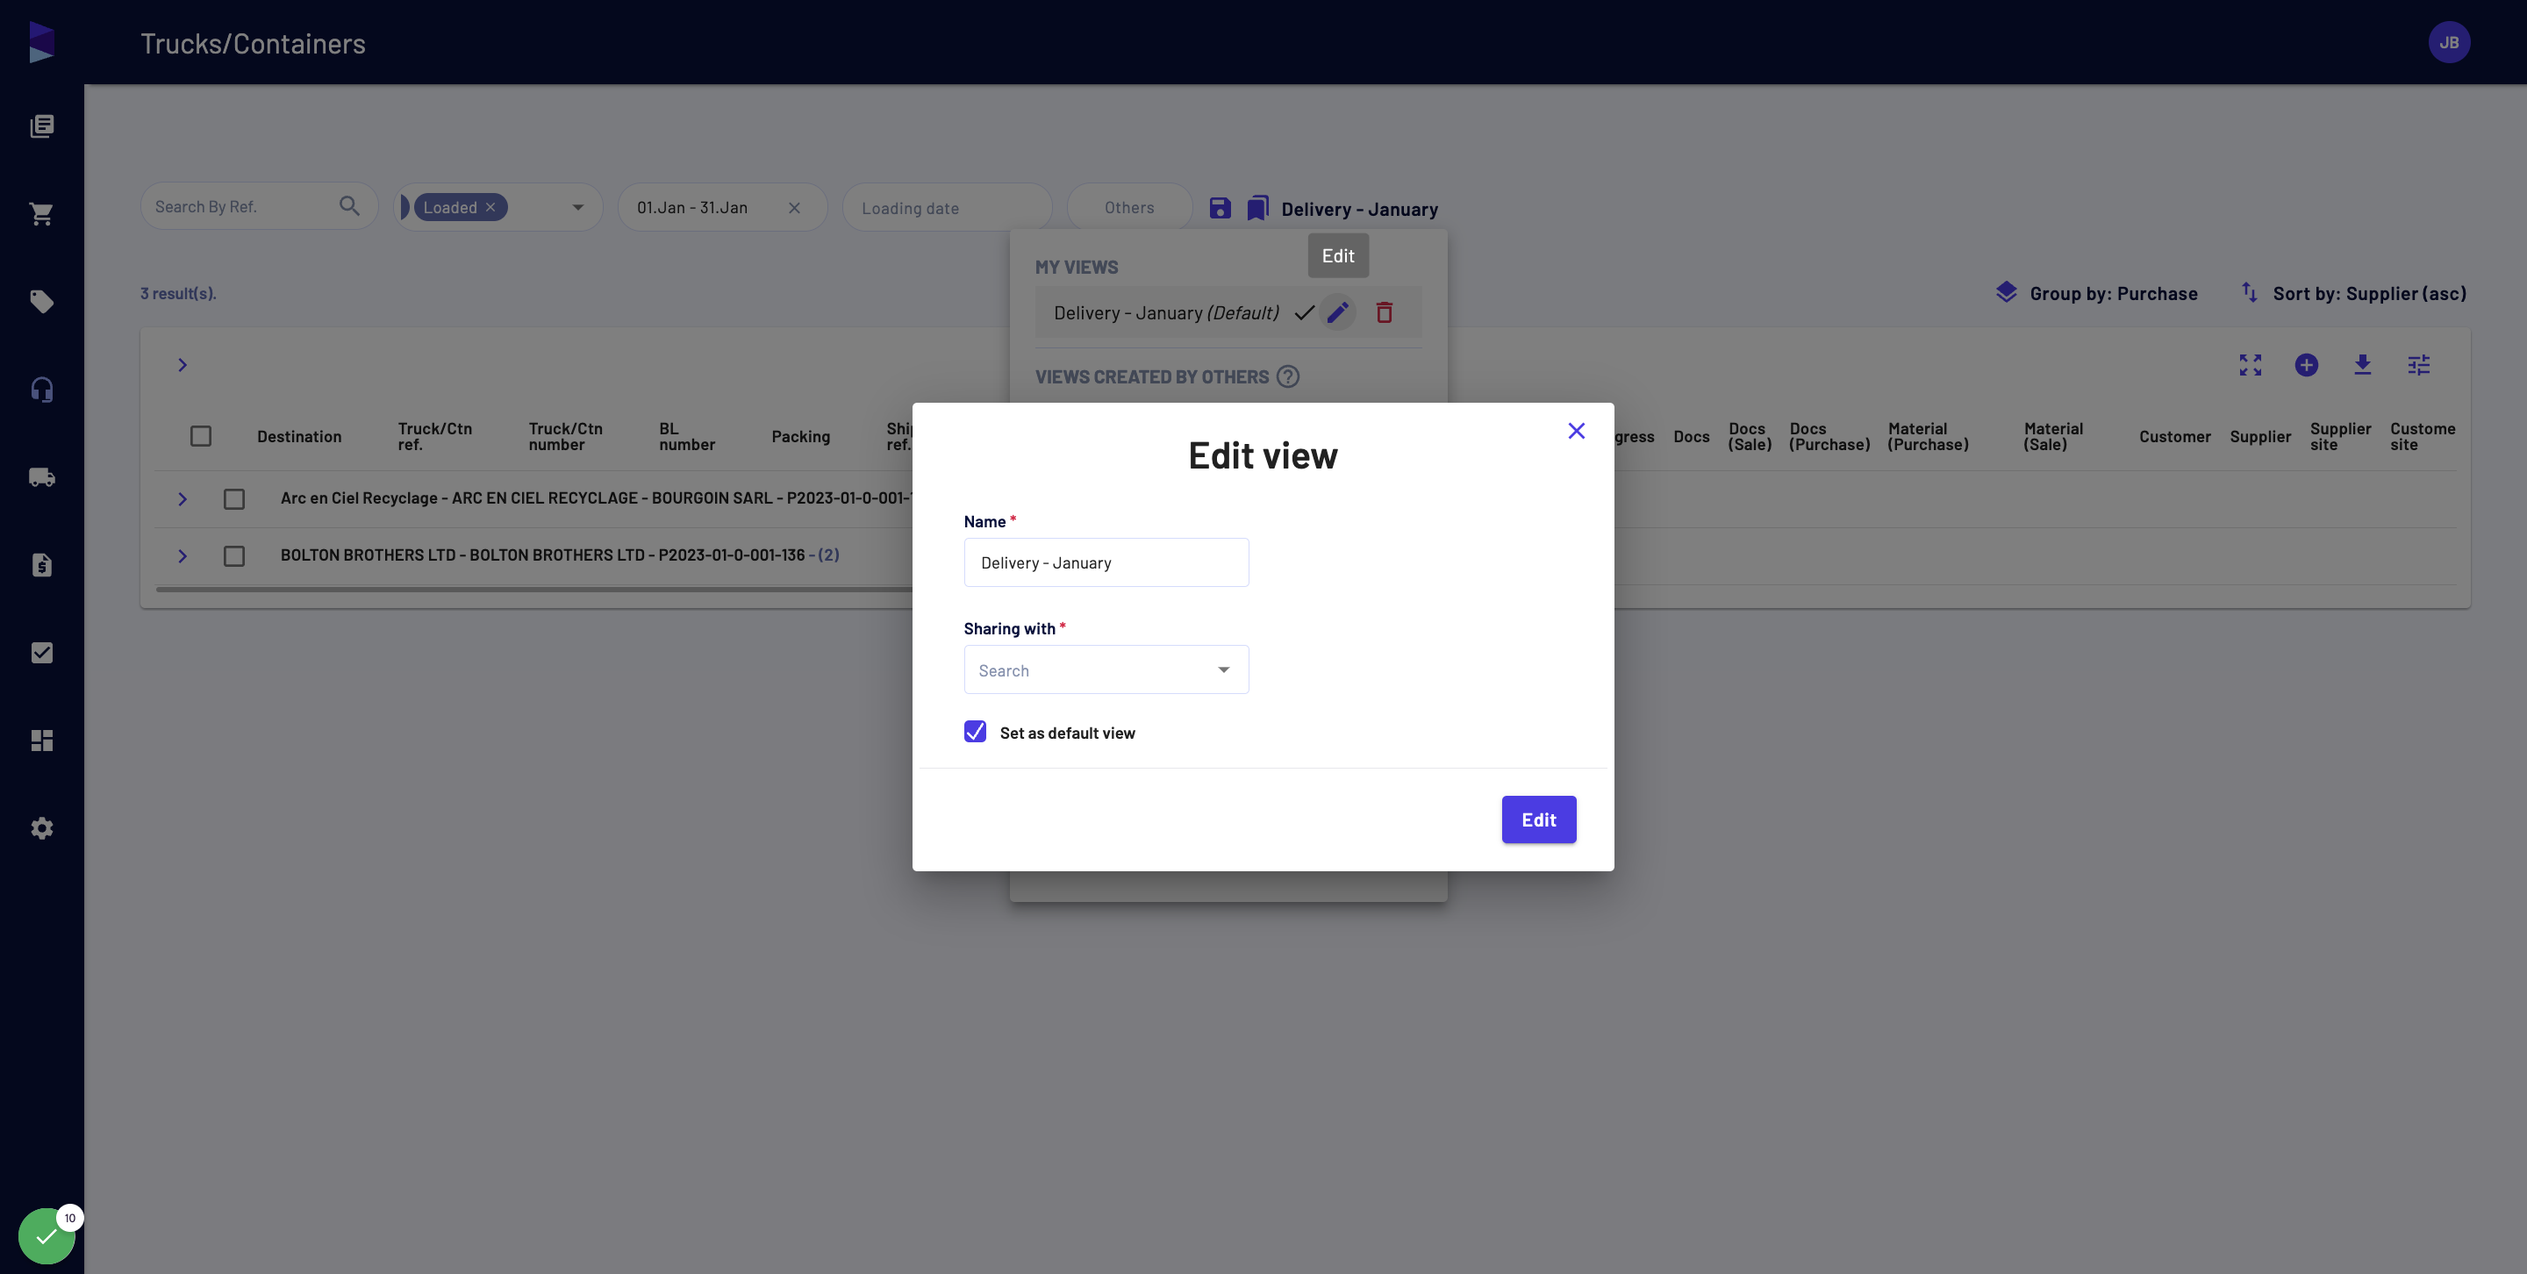Open the column settings sliders icon
The width and height of the screenshot is (2527, 1274).
[2419, 365]
